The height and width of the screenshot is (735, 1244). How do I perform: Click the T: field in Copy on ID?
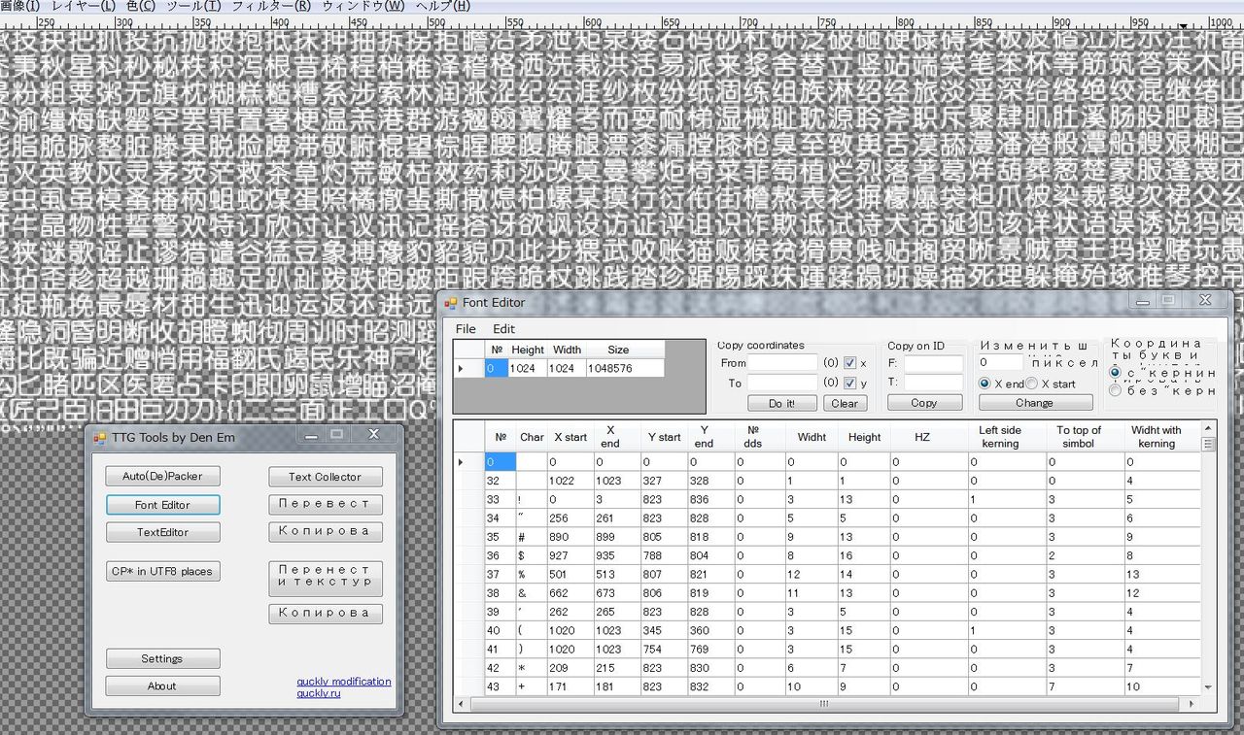click(x=933, y=383)
